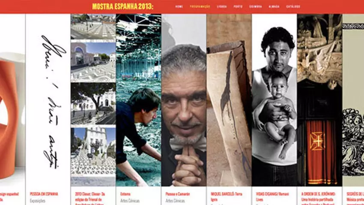
Task: Open the Home menu item
Action: (179, 7)
